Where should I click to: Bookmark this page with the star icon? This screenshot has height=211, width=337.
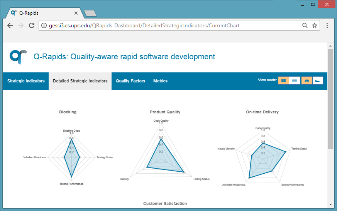click(315, 25)
